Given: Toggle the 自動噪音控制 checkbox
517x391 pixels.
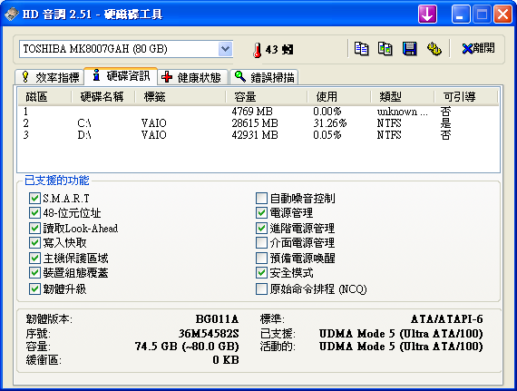Looking at the screenshot, I should [261, 198].
